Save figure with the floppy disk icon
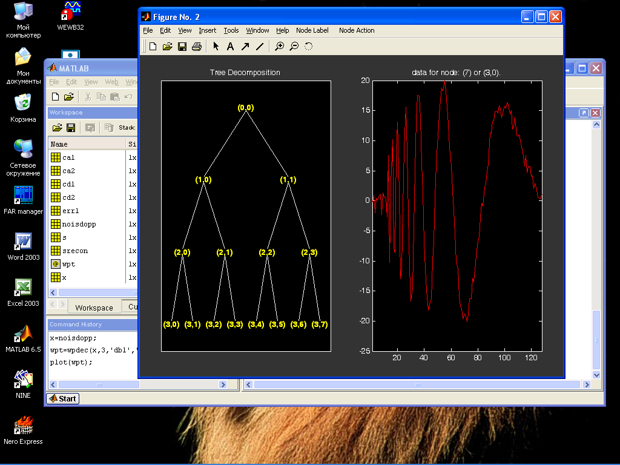 click(182, 47)
